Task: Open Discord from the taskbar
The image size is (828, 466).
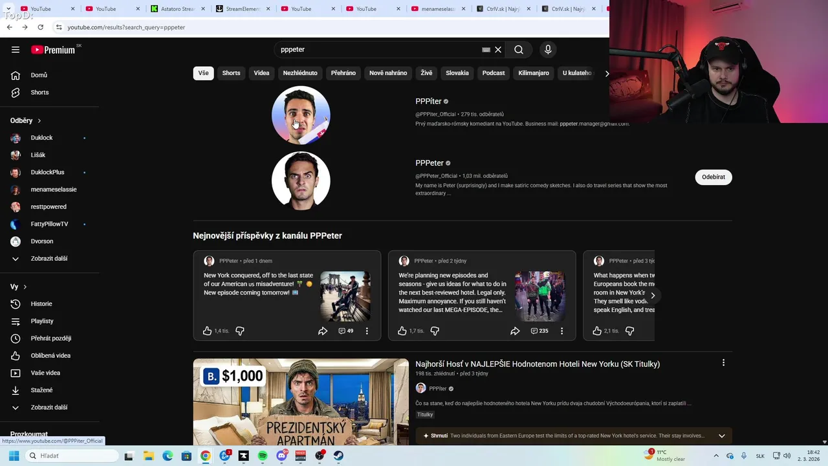Action: (x=281, y=456)
